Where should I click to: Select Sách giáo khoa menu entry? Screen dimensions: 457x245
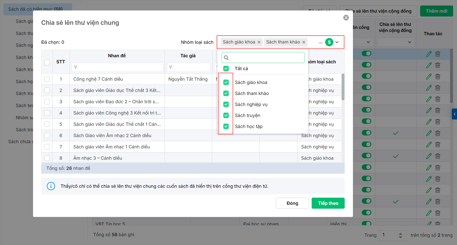(251, 82)
